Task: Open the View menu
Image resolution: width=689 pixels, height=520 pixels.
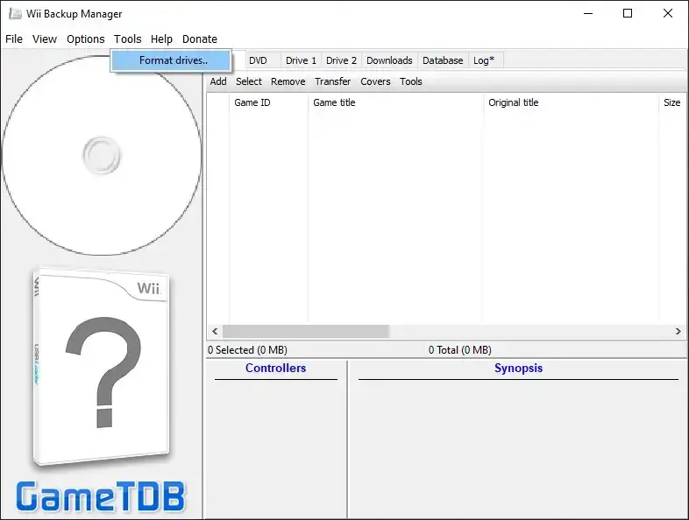Action: tap(45, 39)
